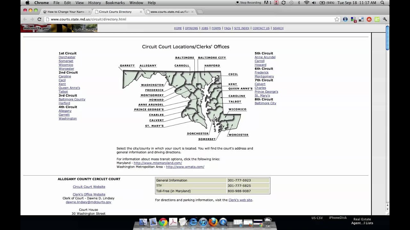Click the Bluetooth menu bar icon
This screenshot has height=230, width=410.
299,3
